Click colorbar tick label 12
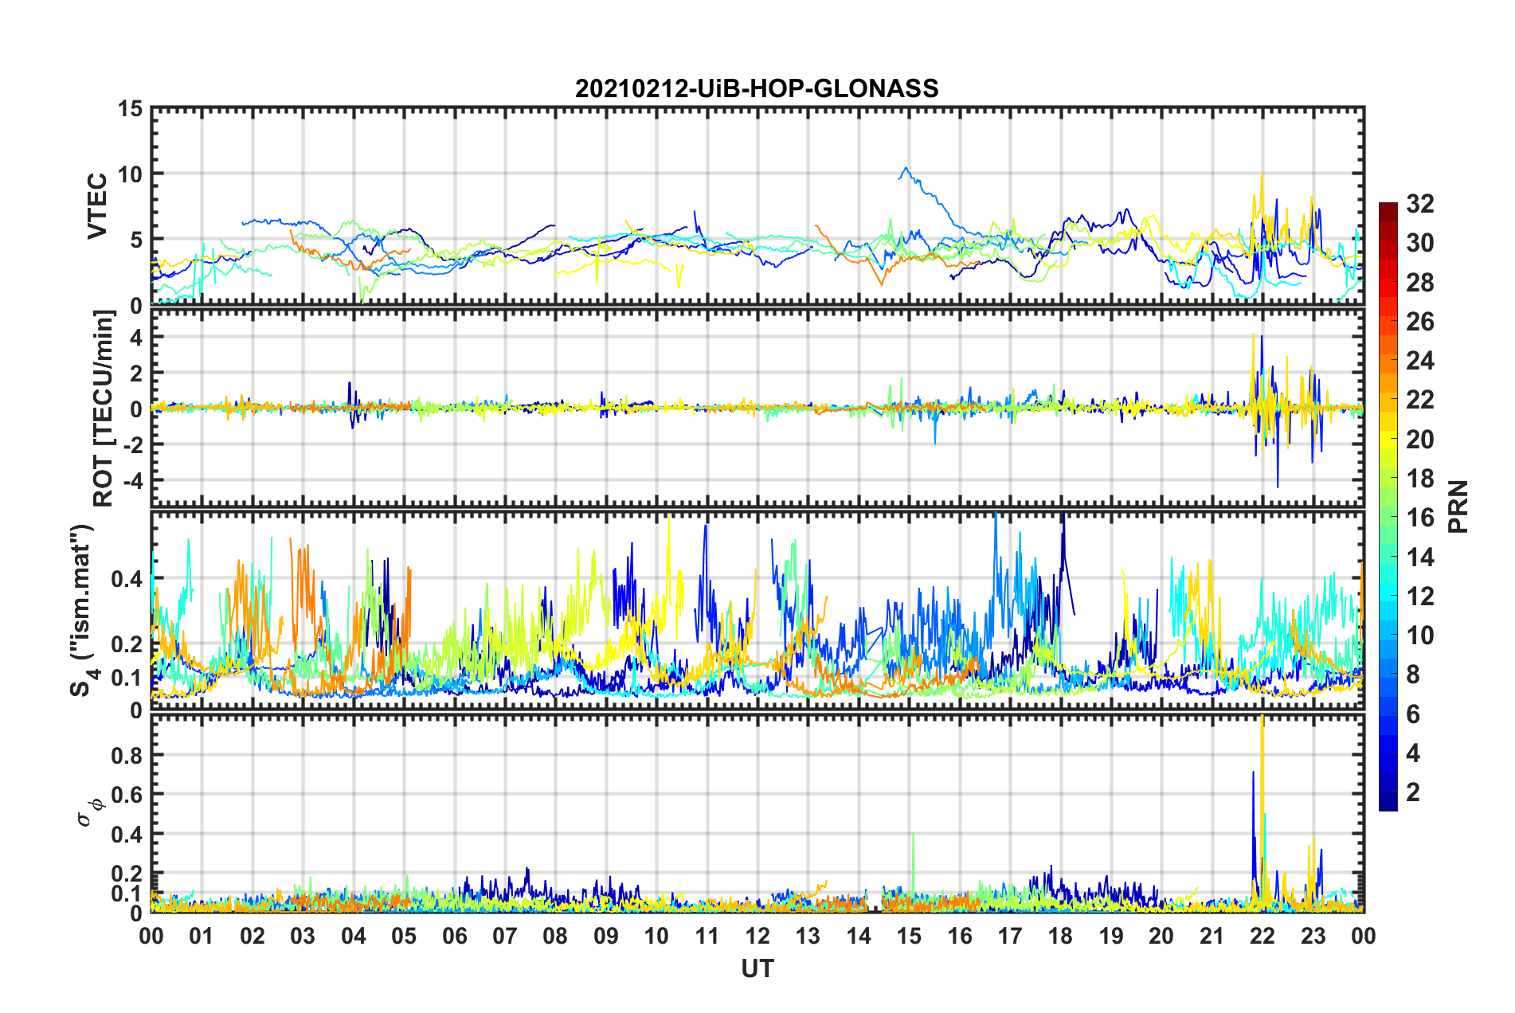The width and height of the screenshot is (1515, 1013). click(x=1419, y=596)
